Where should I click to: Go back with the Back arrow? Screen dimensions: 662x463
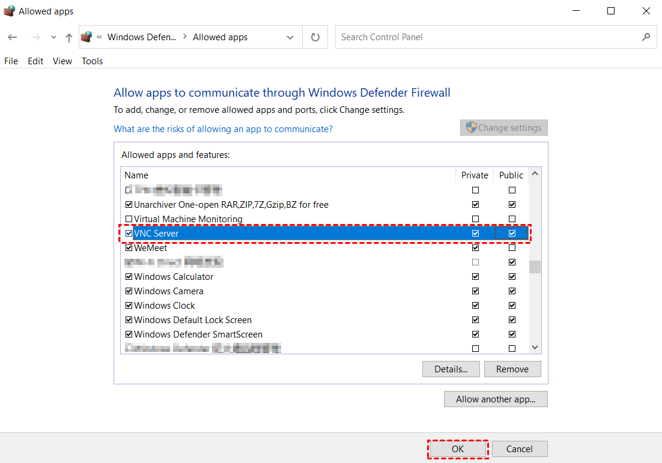coord(12,37)
